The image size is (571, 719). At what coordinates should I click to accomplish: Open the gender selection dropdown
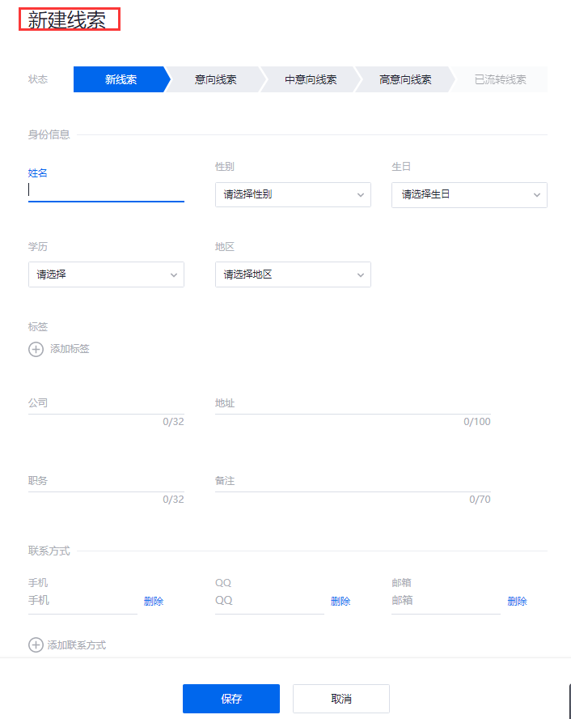pos(293,194)
